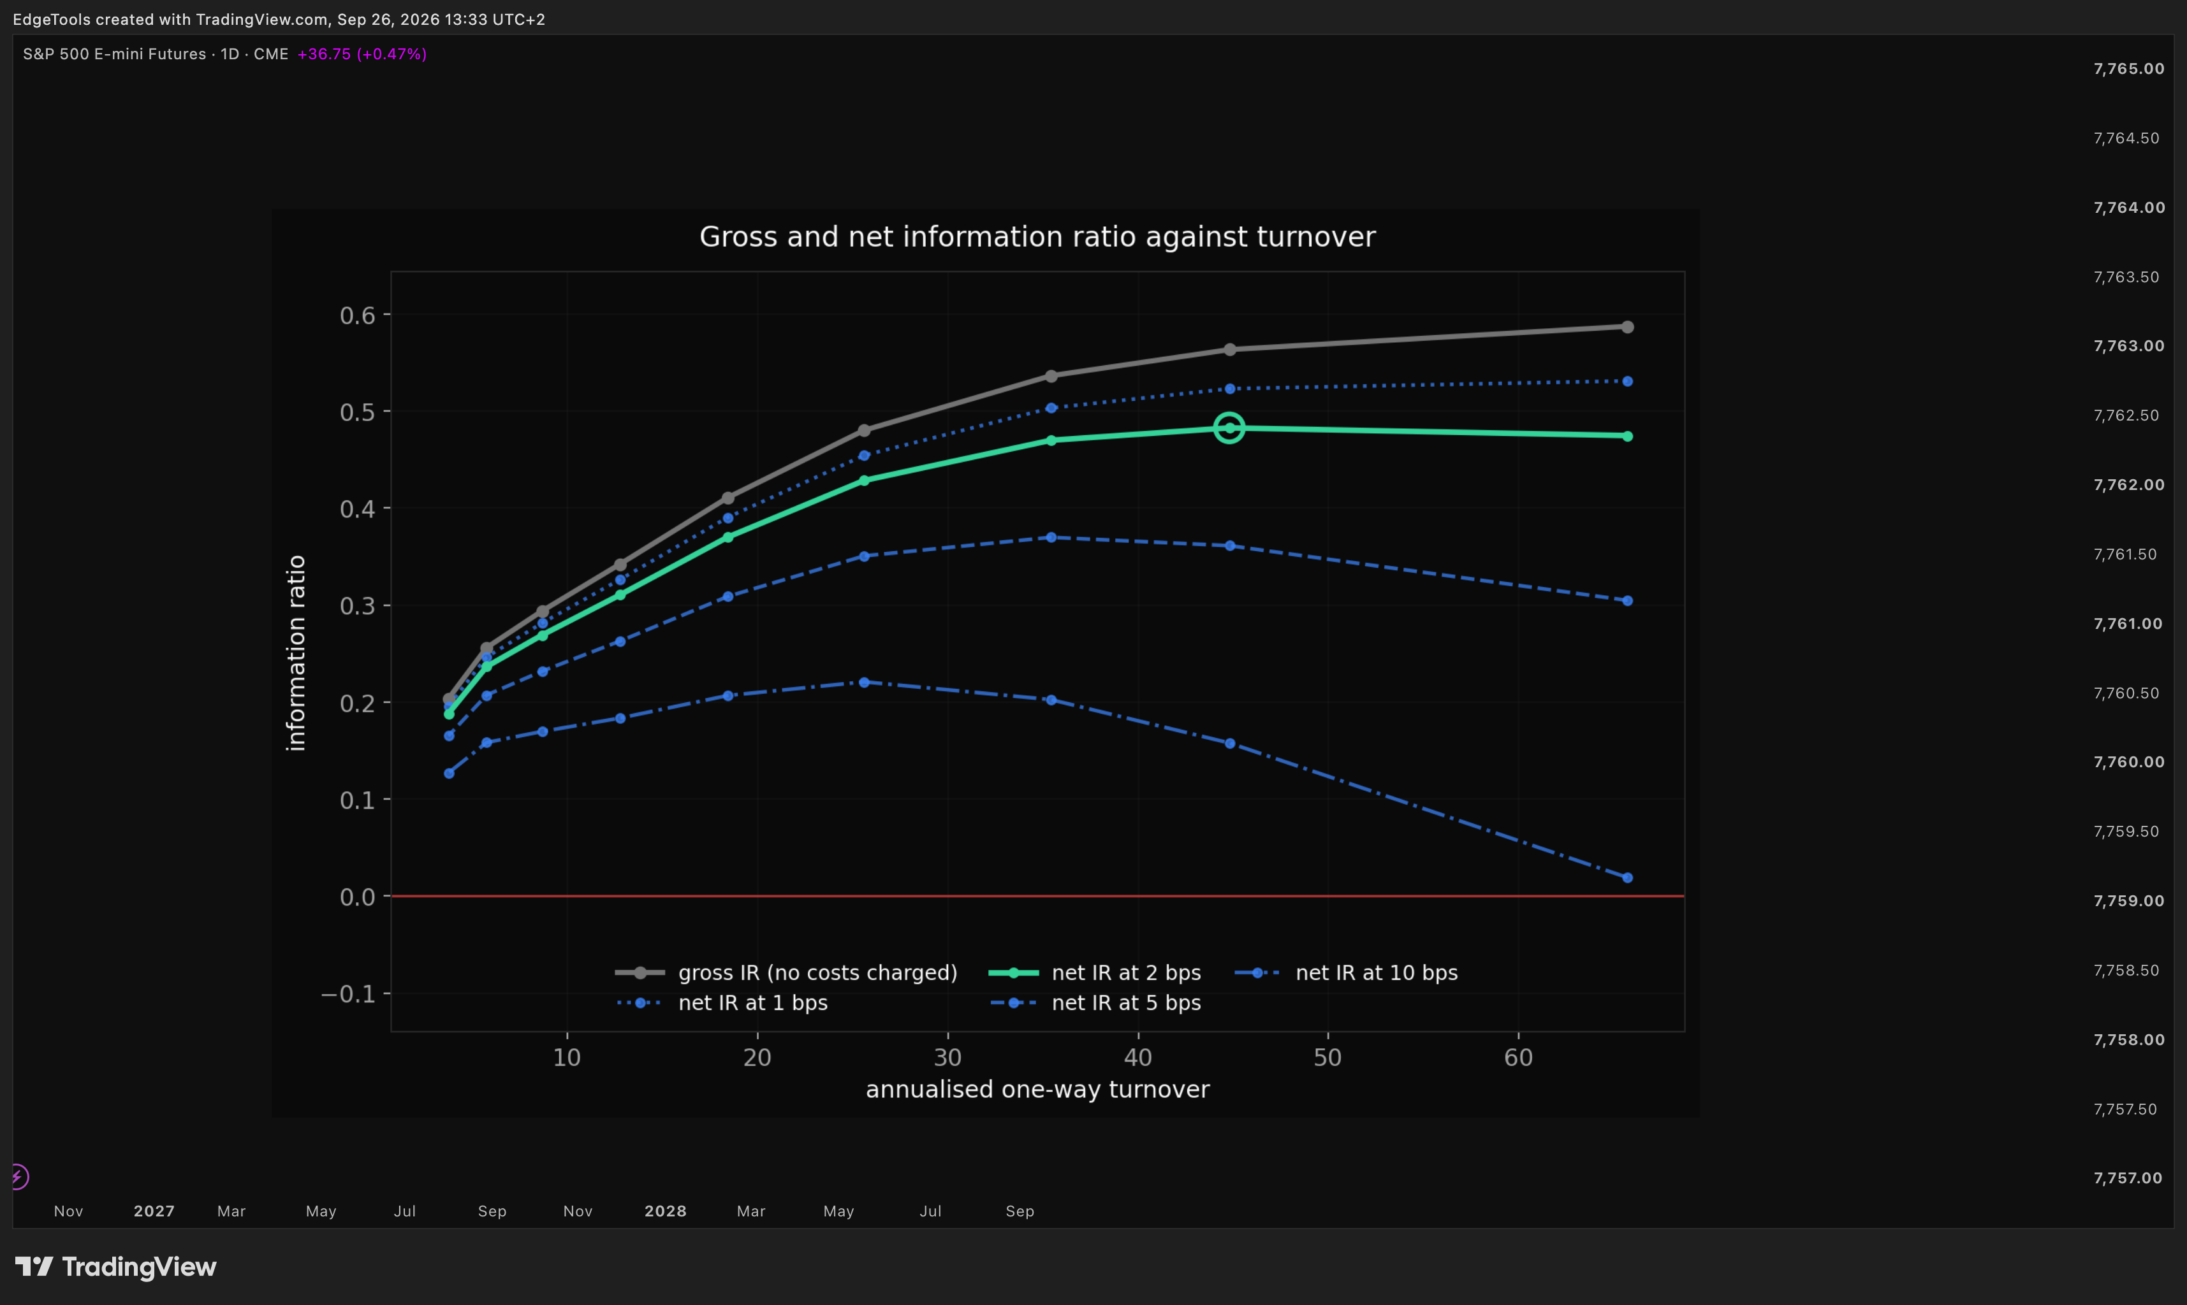This screenshot has height=1305, width=2187.
Task: Click the purple lightning flash icon
Action: click(x=18, y=1177)
